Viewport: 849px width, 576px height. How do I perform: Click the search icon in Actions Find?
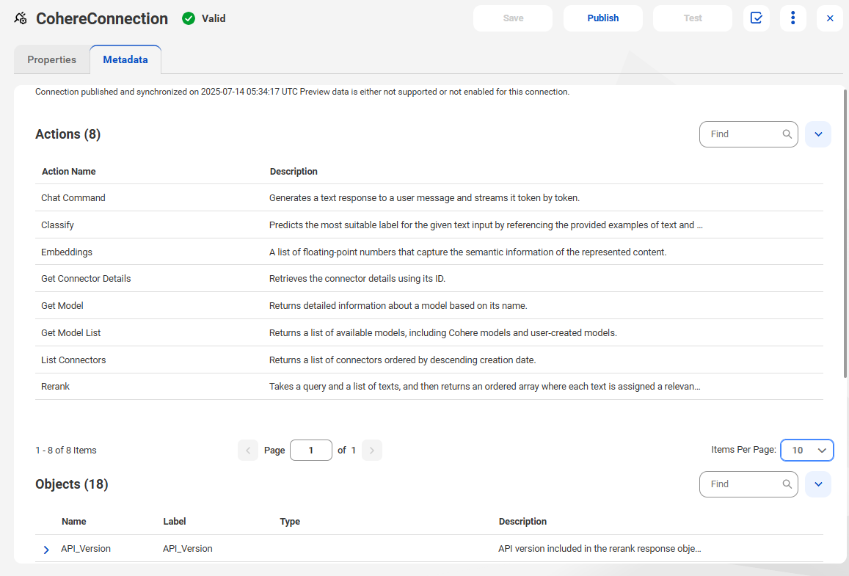click(x=787, y=134)
